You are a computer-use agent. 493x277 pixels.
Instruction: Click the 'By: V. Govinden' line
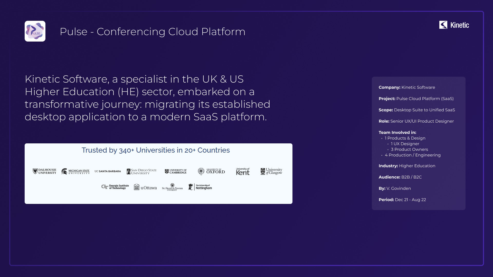tap(395, 188)
